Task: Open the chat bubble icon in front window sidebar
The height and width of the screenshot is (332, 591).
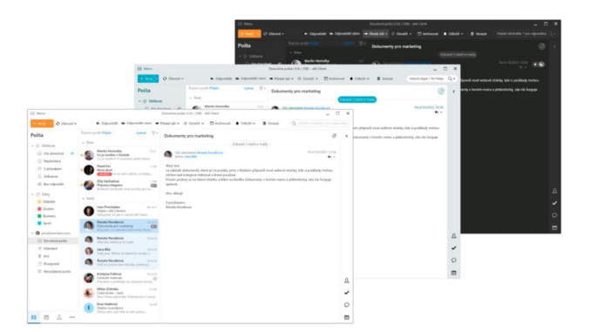Action: [x=346, y=304]
